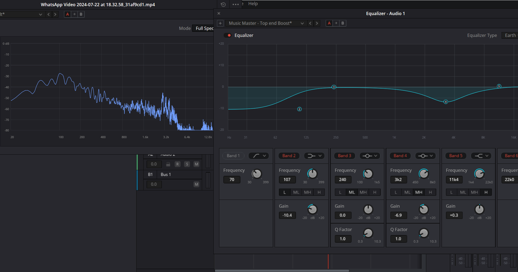Image resolution: width=518 pixels, height=272 pixels.
Task: Click Bus 1 volume field 0.0
Action: click(x=154, y=184)
